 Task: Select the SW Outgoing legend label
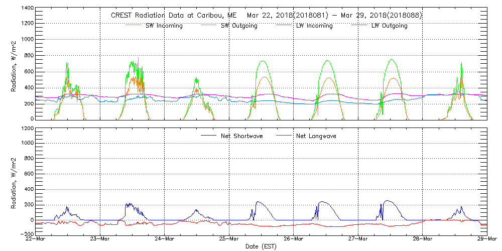tap(239, 26)
